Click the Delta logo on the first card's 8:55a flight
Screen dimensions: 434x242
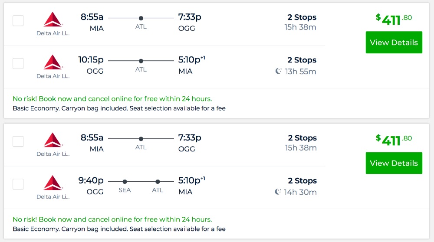[53, 20]
